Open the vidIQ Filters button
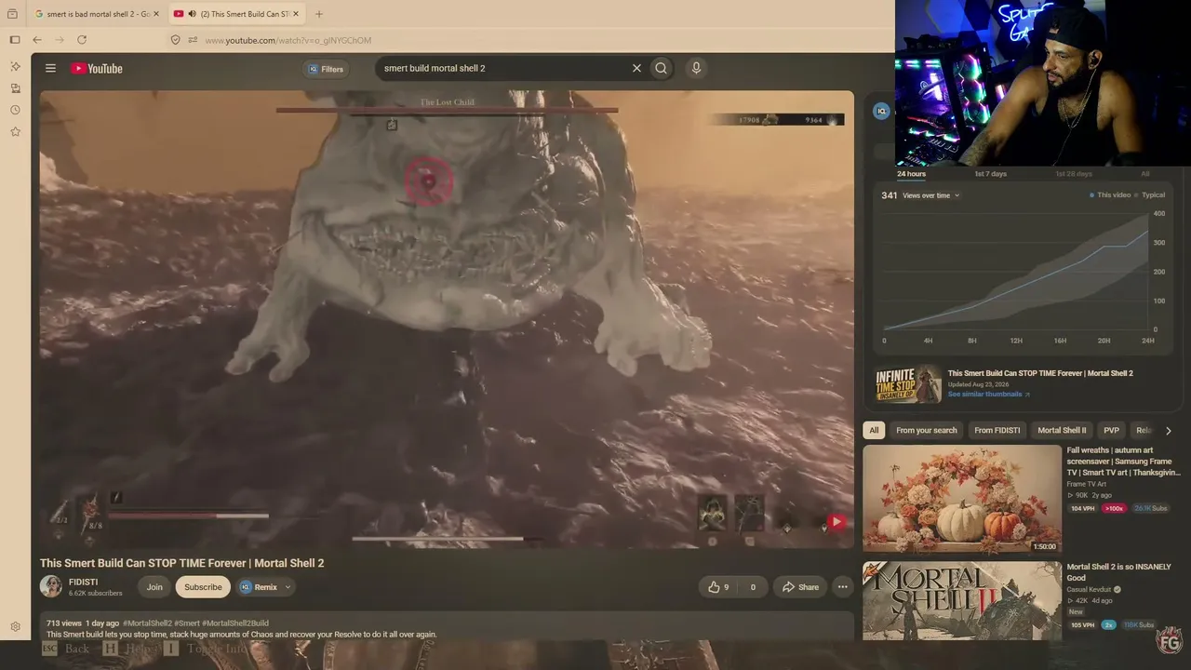 [326, 69]
